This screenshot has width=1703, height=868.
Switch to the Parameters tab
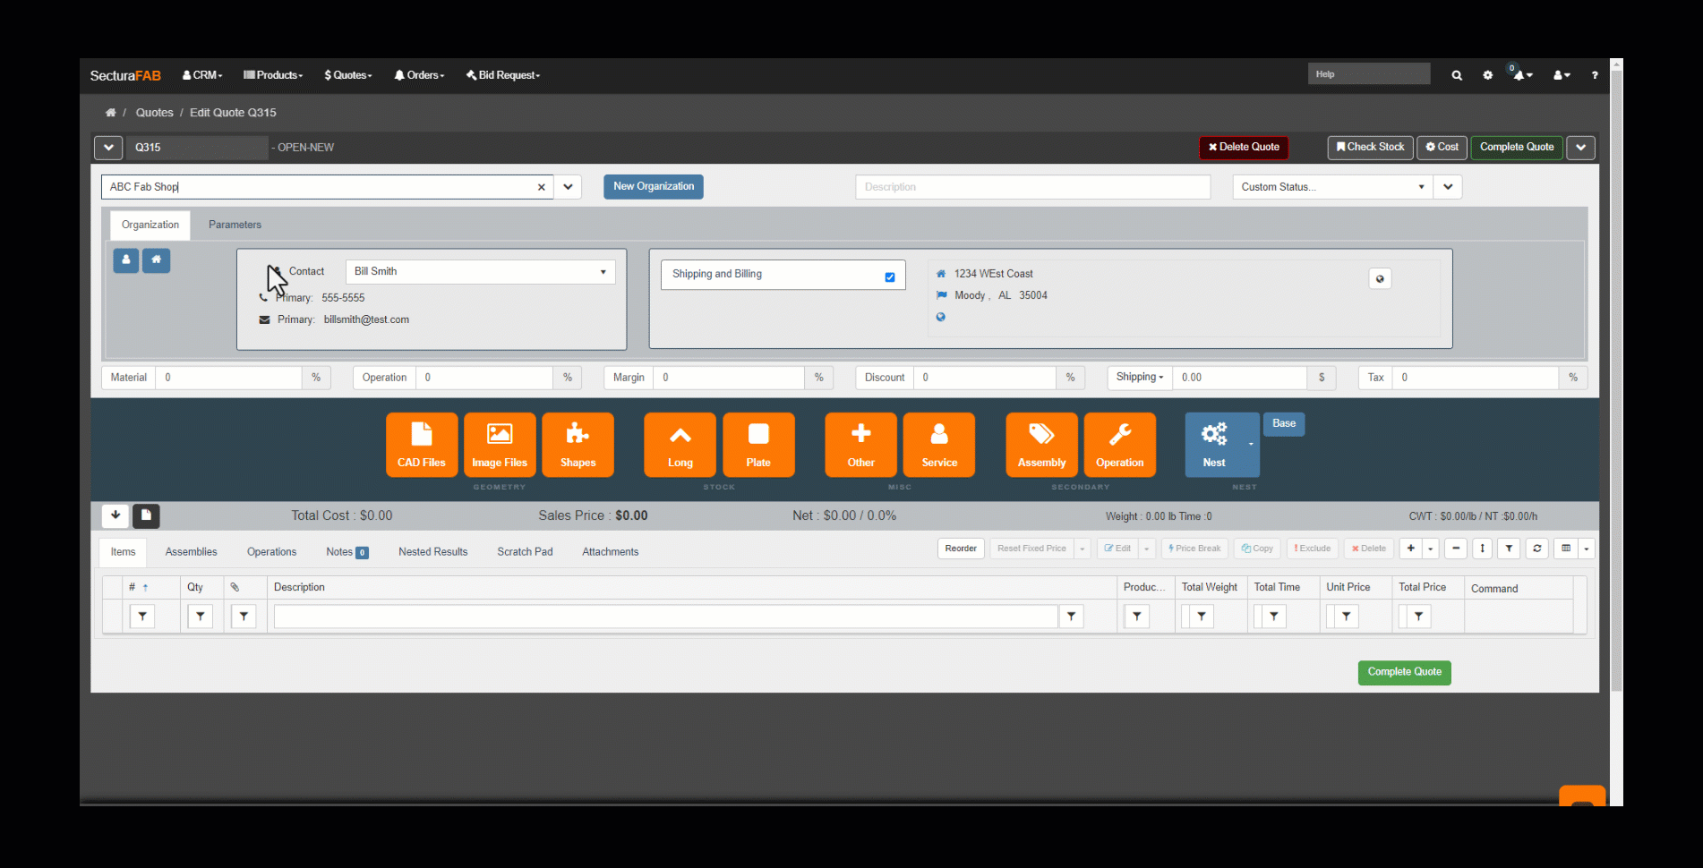pos(235,225)
